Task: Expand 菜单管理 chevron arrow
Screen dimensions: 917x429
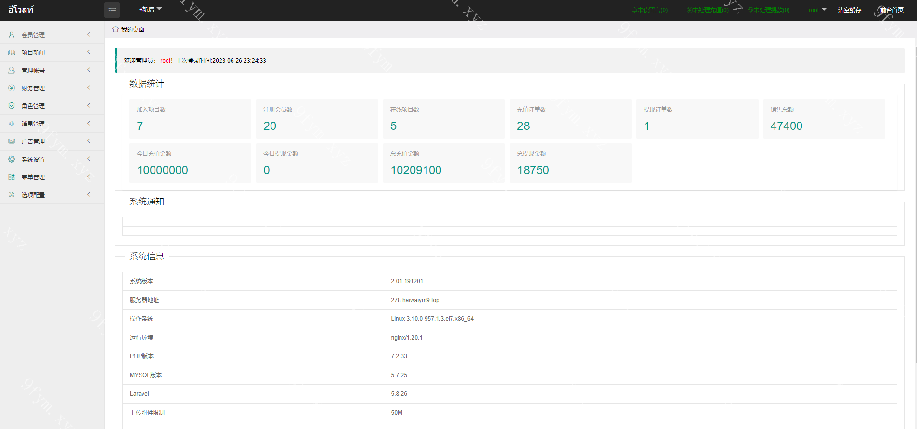Action: pyautogui.click(x=89, y=177)
